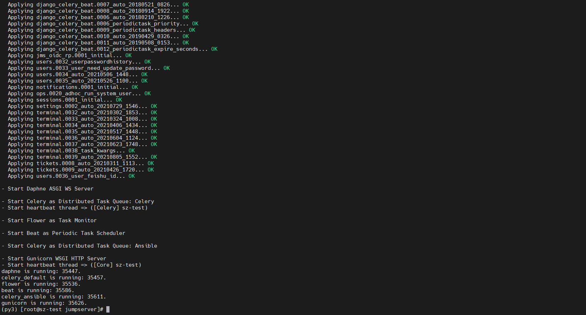Click the 'Start Beat as Periodic Task Scheduler' line
Screen dimensions: 586x315
[63, 233]
